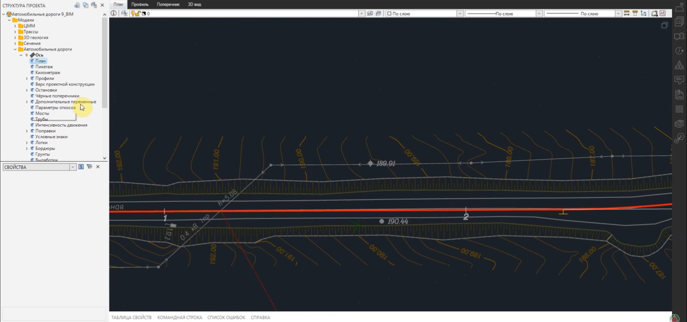Open the СВОЙСТВА panel dropdown

click(x=73, y=167)
